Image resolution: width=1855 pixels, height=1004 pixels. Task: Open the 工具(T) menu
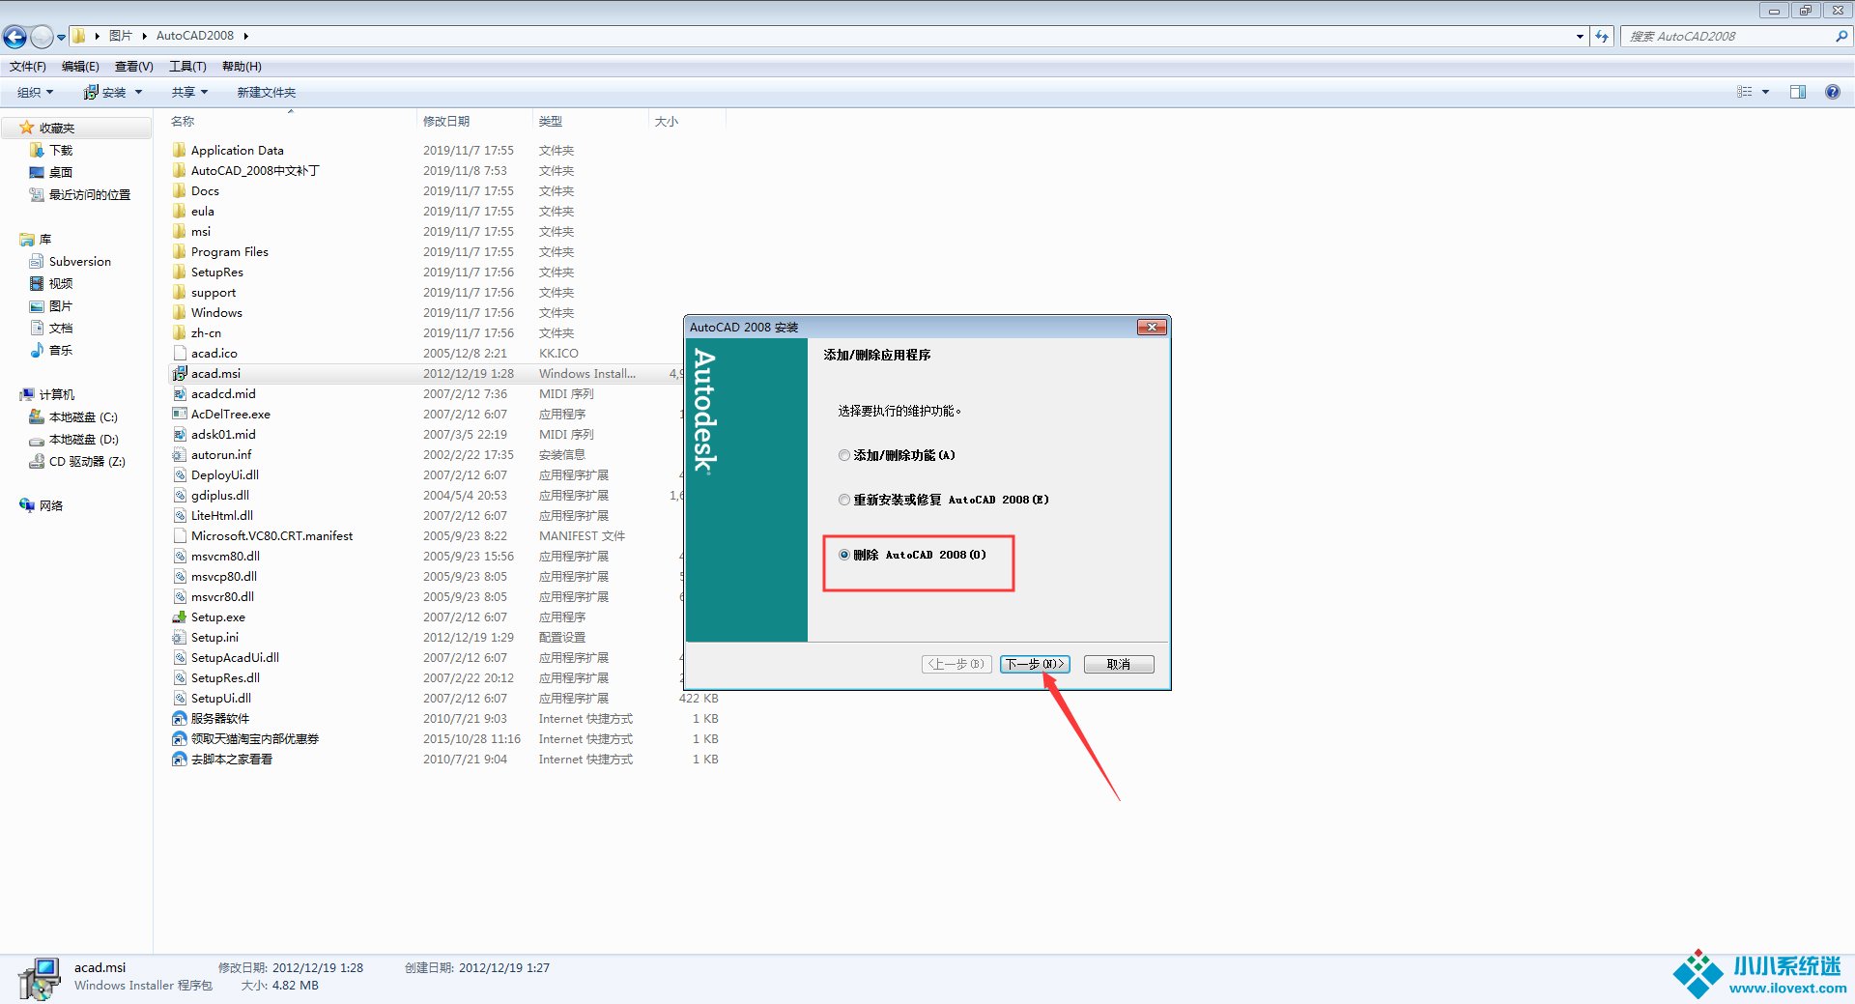point(187,67)
